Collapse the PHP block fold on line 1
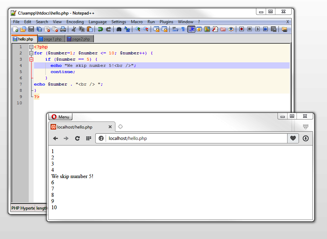This screenshot has width=327, height=239. [x=31, y=46]
